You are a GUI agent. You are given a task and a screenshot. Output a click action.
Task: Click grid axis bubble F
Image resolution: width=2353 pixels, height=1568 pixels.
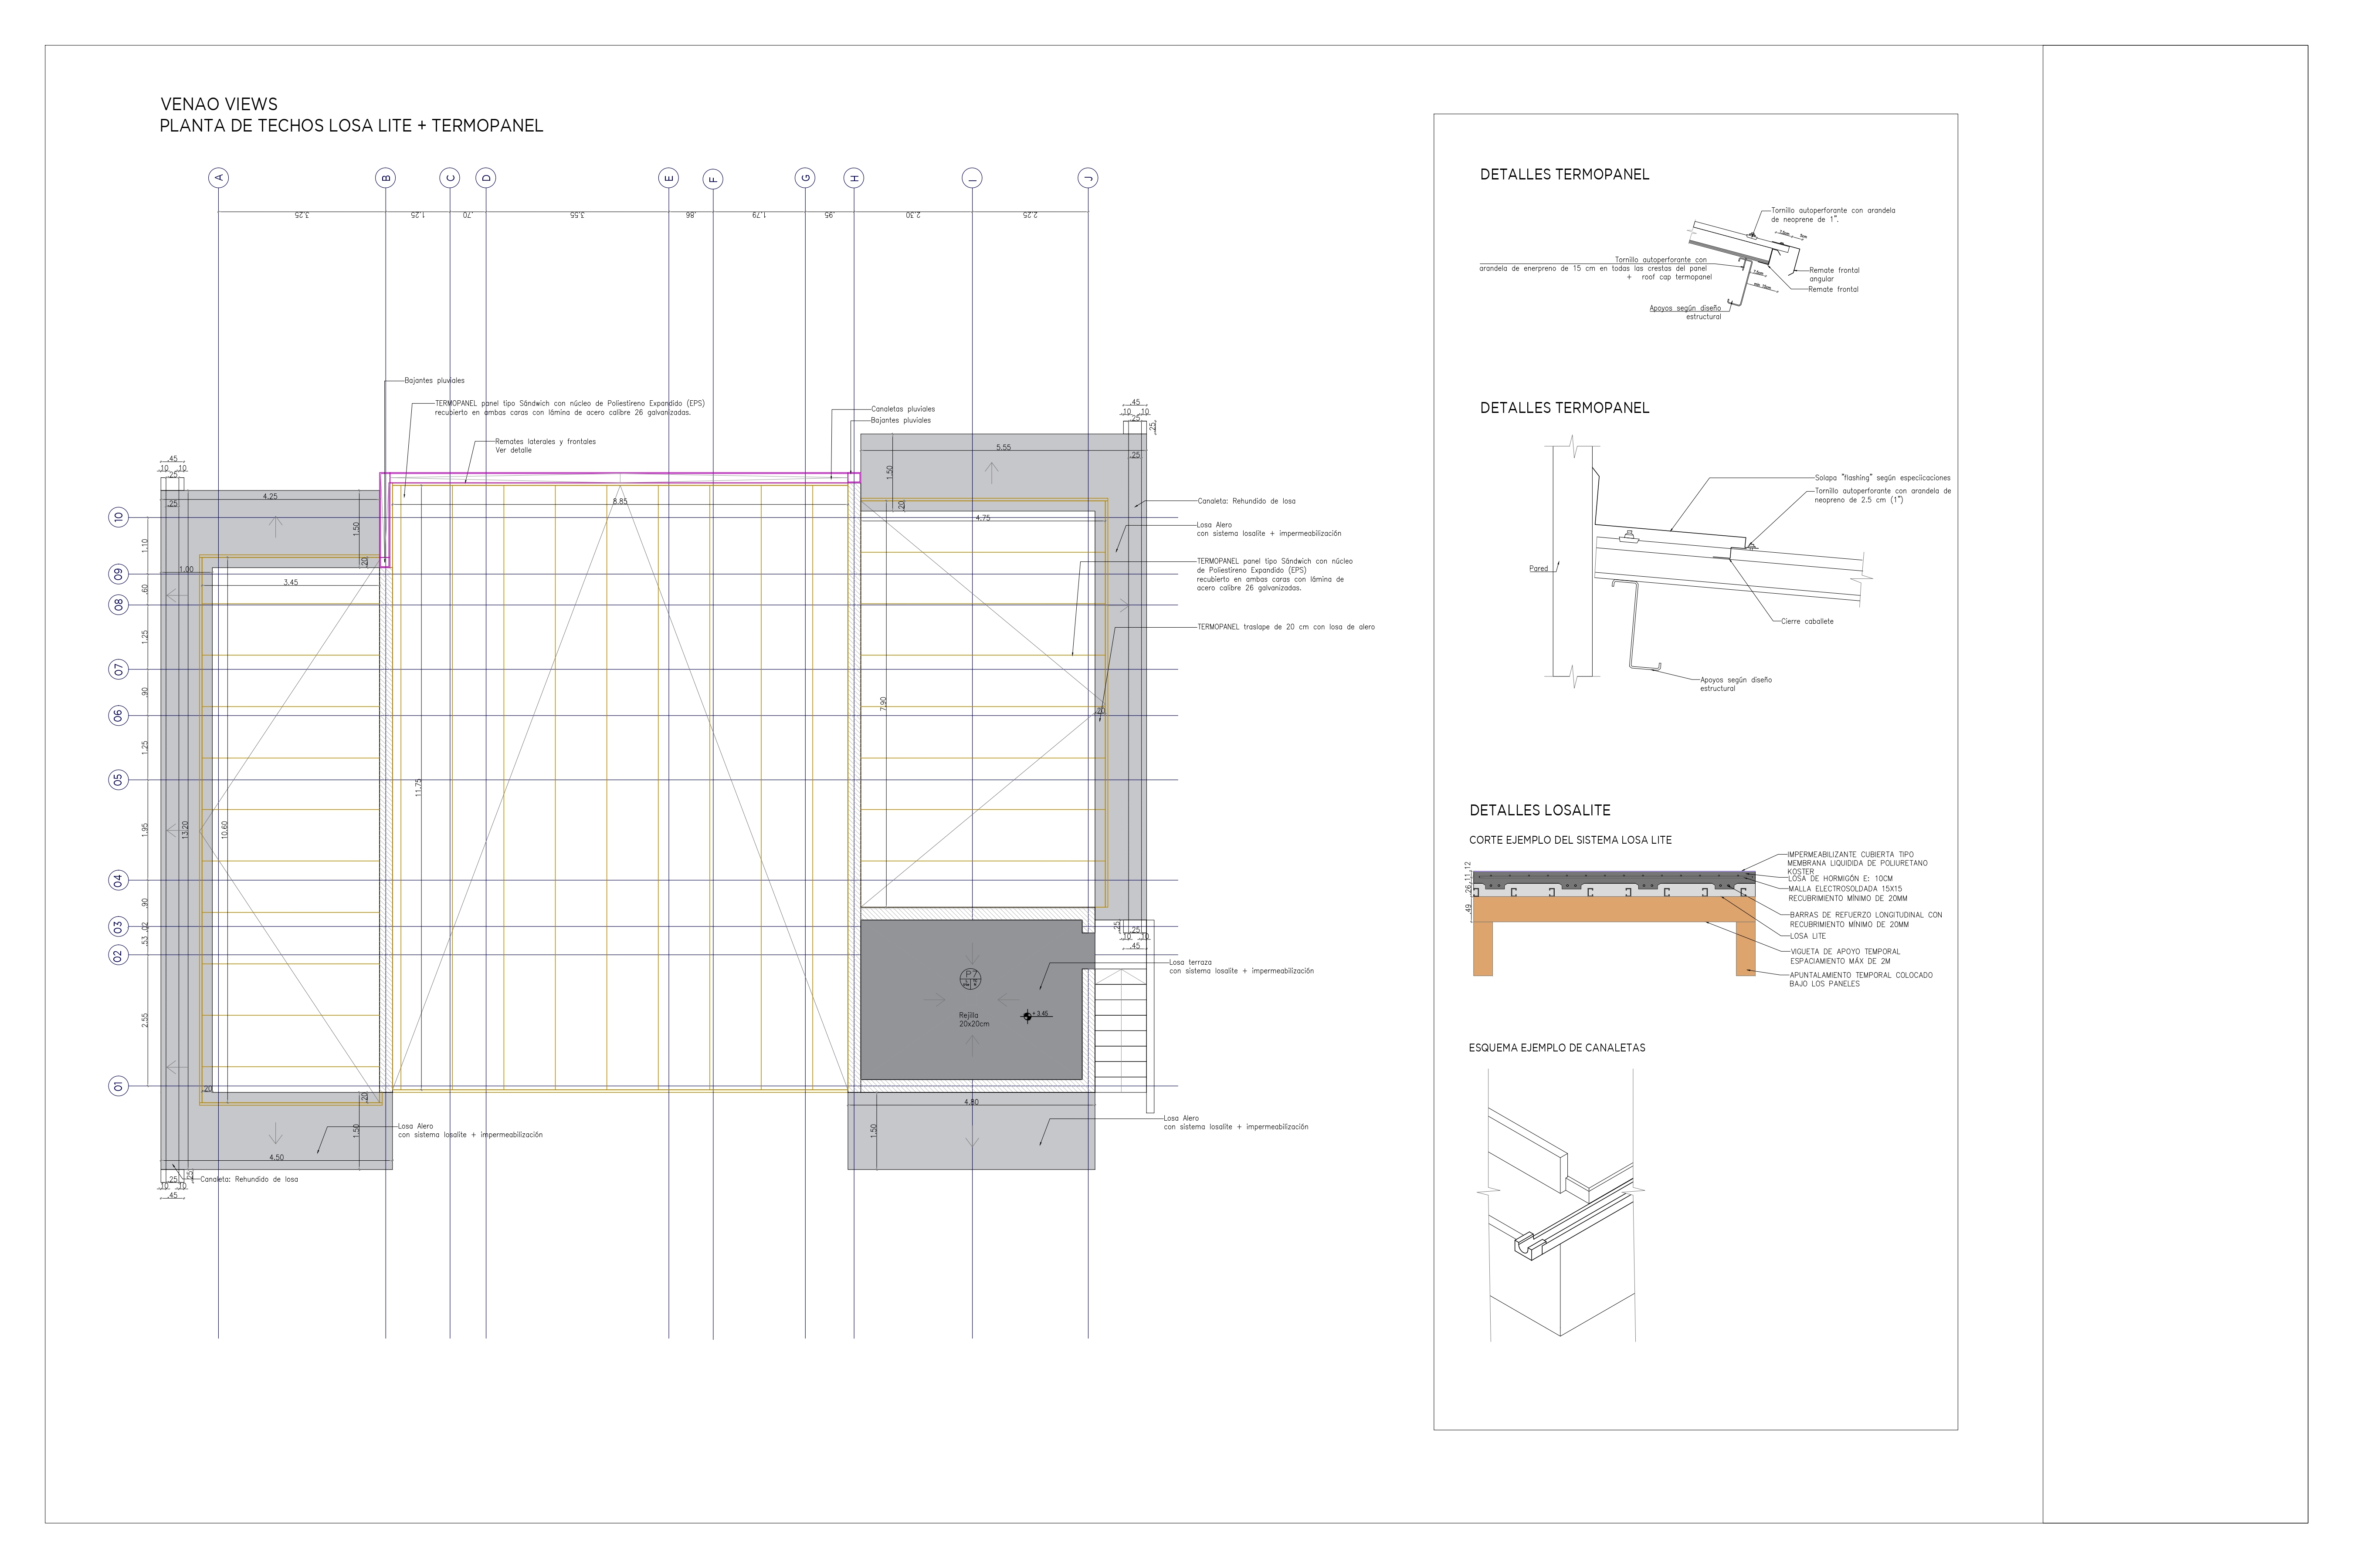712,179
